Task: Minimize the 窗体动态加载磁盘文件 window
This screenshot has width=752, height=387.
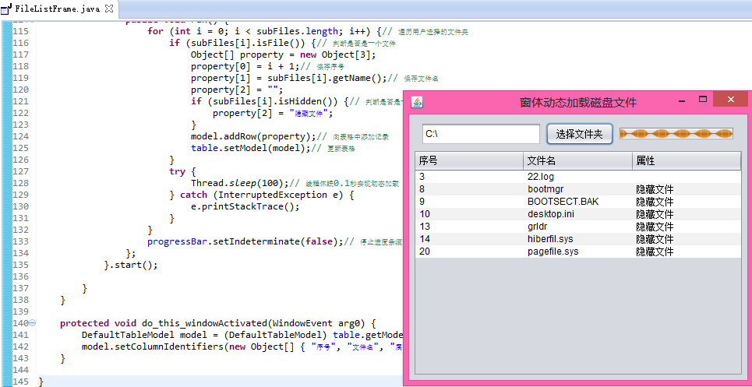Action: [x=682, y=100]
